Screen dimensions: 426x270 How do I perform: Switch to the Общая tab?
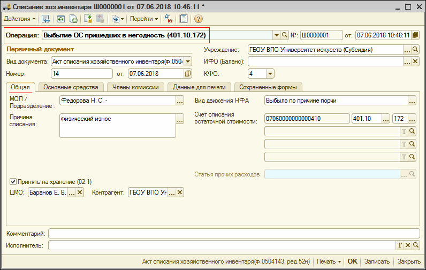click(x=20, y=87)
